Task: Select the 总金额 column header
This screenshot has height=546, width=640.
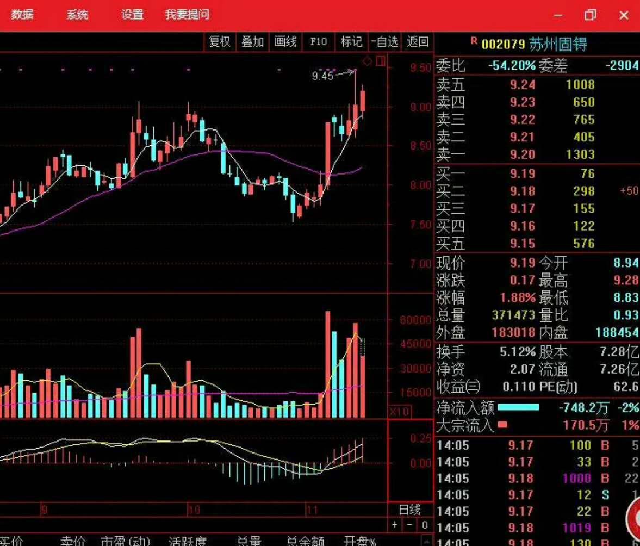Action: click(306, 541)
